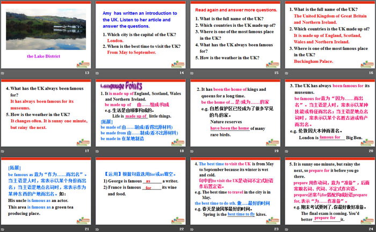Image resolution: width=376 pixels, height=232 pixels.
Task: Select the 'Read again and answer' slide
Action: pyautogui.click(x=234, y=34)
